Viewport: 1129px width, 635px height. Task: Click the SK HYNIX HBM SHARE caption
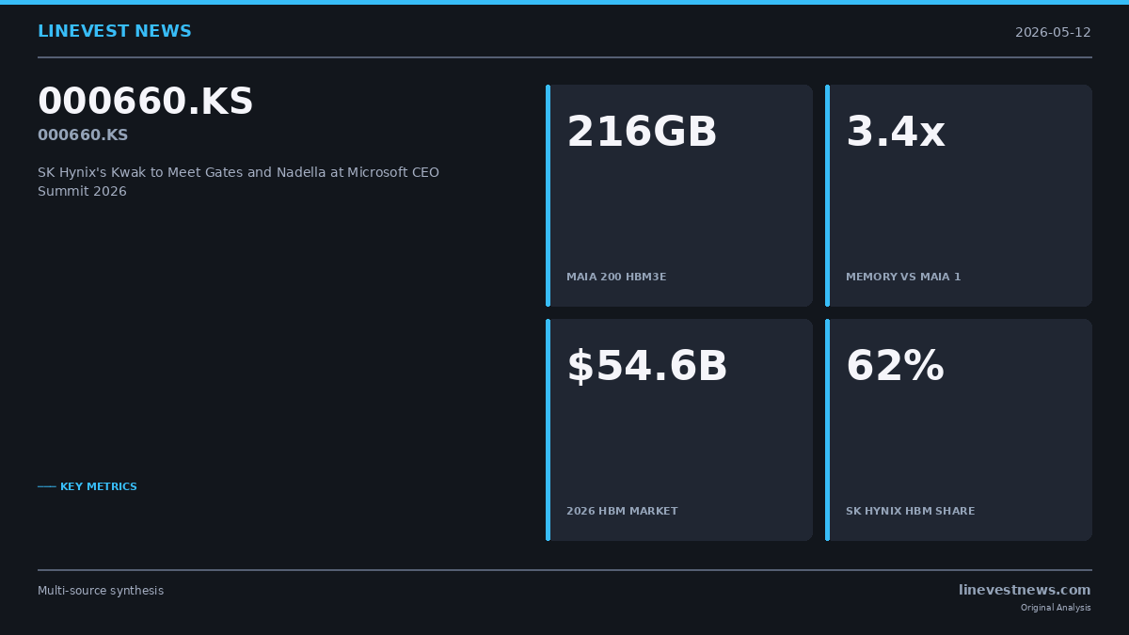click(910, 512)
